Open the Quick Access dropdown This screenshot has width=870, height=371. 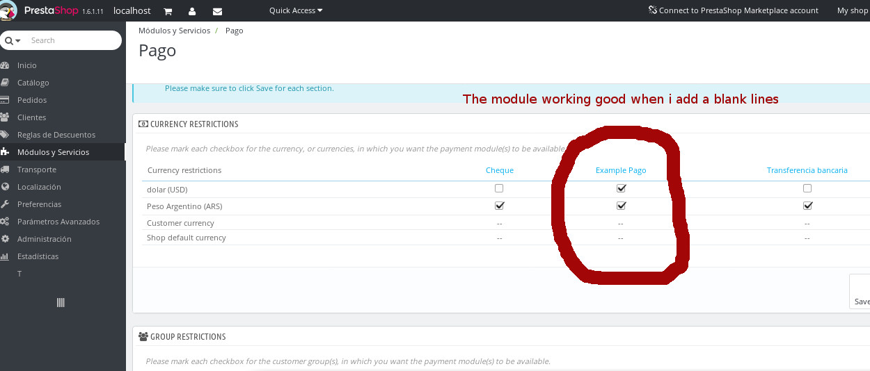click(x=296, y=10)
